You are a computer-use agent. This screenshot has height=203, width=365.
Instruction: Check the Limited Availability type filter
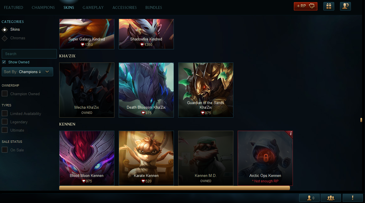tap(5, 113)
